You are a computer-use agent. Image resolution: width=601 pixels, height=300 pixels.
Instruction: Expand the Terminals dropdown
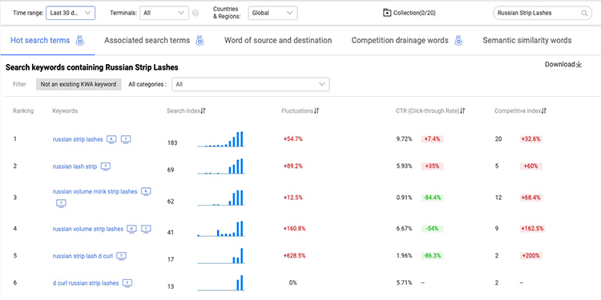[x=164, y=13]
